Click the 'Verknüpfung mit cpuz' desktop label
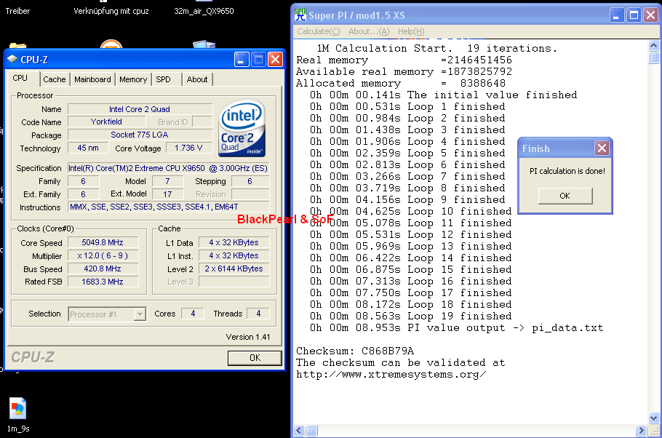Image resolution: width=662 pixels, height=438 pixels. [111, 11]
